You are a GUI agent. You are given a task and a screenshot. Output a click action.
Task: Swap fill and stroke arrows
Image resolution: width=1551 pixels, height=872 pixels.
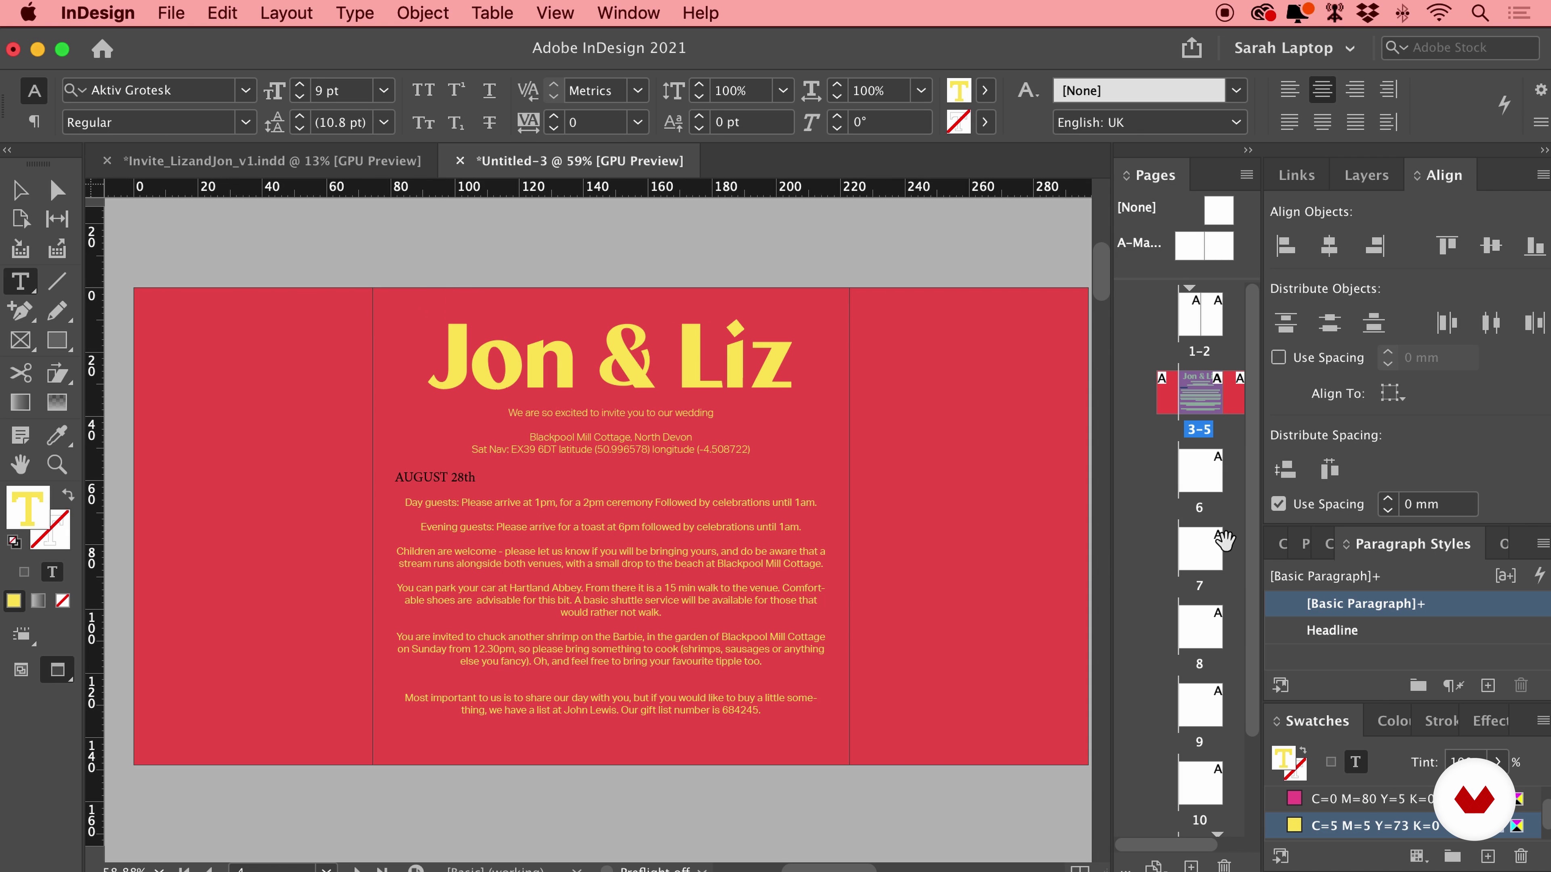68,495
